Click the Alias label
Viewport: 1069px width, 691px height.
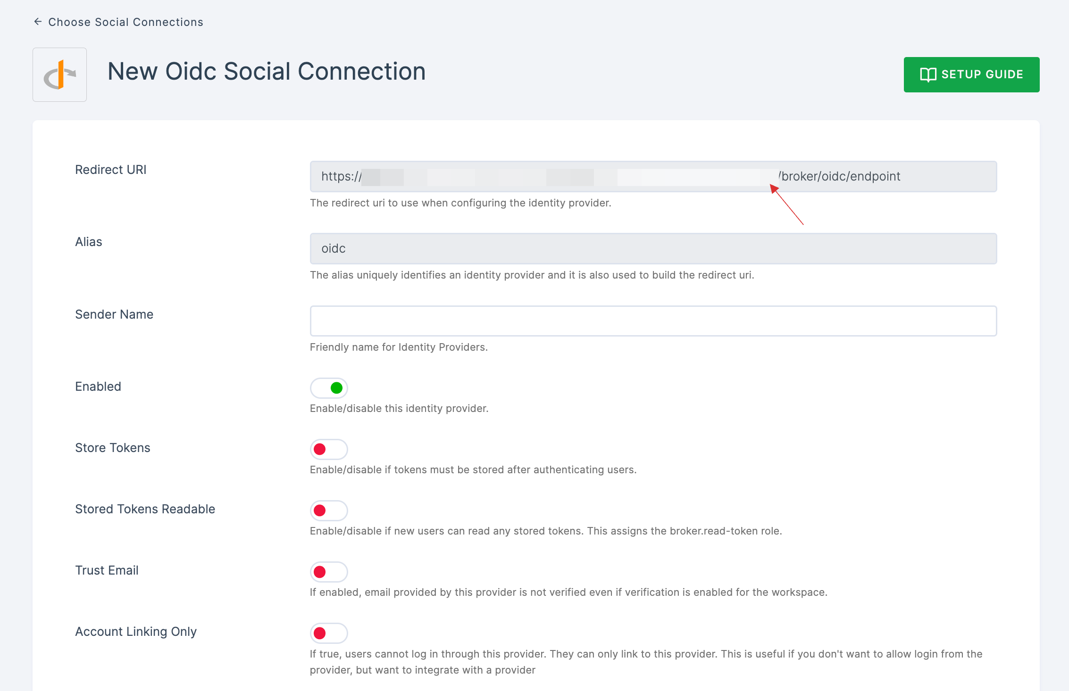[89, 242]
